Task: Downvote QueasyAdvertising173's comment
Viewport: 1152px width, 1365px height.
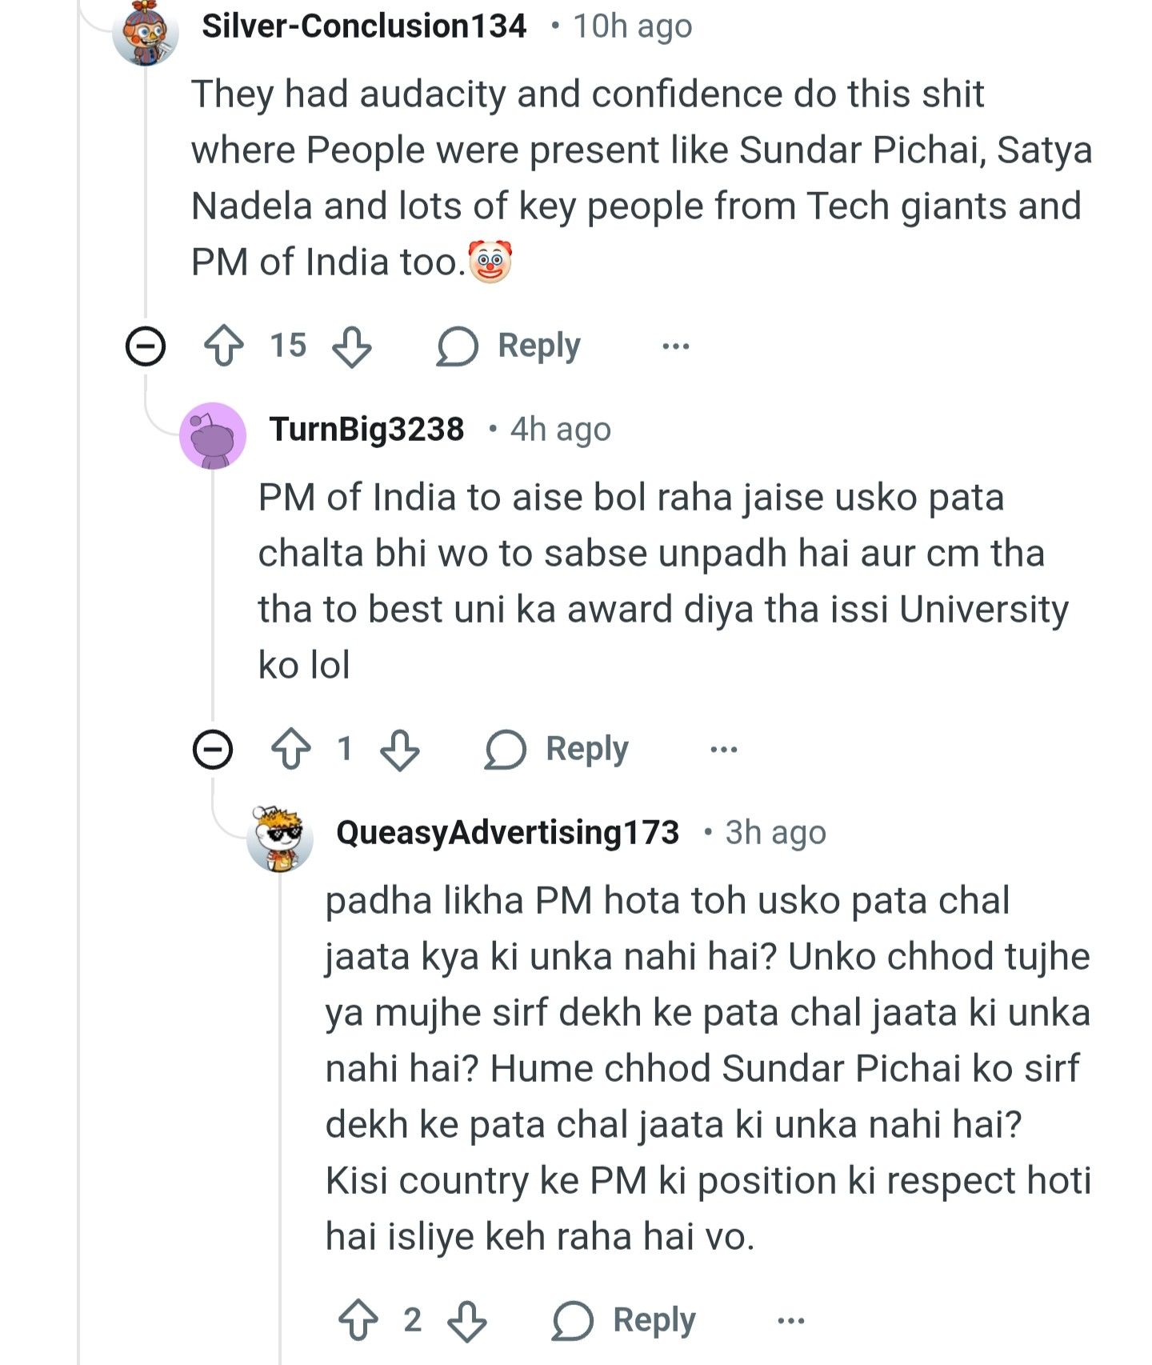Action: pyautogui.click(x=466, y=1320)
